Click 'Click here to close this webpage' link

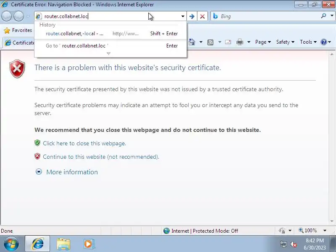click(84, 143)
